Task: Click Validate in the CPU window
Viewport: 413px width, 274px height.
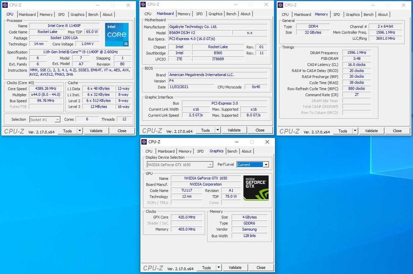Action: tap(96, 131)
